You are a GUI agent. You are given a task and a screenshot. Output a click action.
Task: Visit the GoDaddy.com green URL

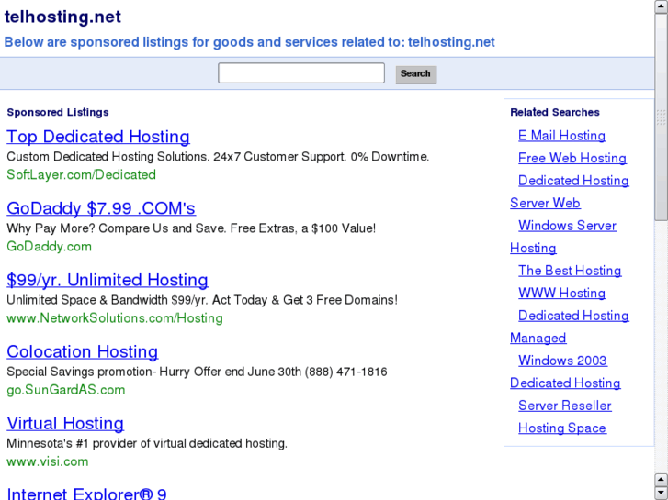click(x=49, y=247)
